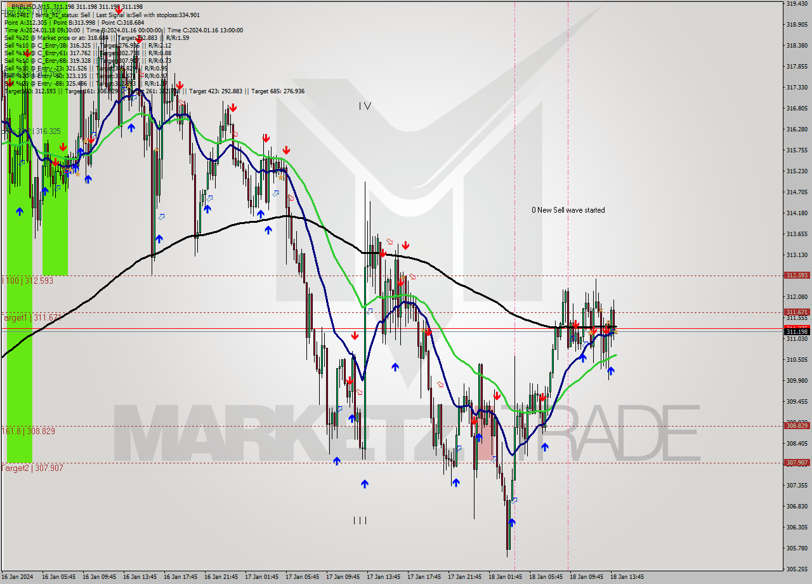Select the 'I V' wave label
This screenshot has width=812, height=584.
[x=364, y=106]
